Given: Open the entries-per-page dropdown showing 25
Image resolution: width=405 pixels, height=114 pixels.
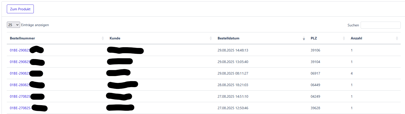Looking at the screenshot, I should 13,25.
